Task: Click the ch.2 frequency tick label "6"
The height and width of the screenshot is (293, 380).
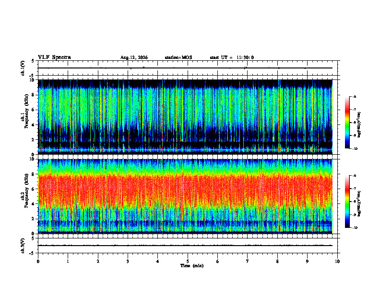Action: pyautogui.click(x=34, y=189)
